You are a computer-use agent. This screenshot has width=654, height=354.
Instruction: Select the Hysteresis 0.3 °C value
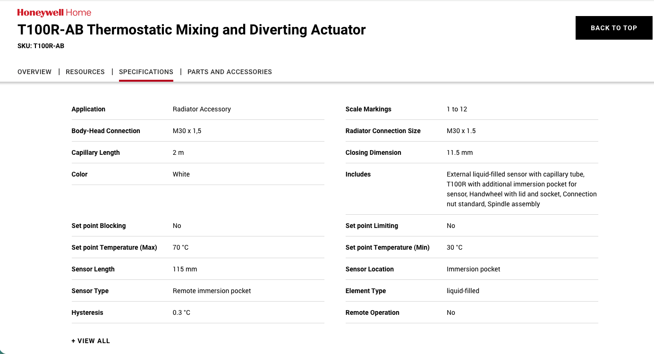click(x=181, y=312)
